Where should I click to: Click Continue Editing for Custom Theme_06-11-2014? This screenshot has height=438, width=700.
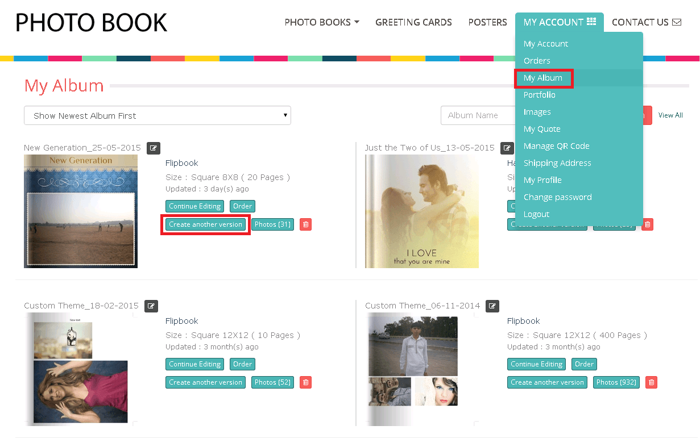(536, 364)
